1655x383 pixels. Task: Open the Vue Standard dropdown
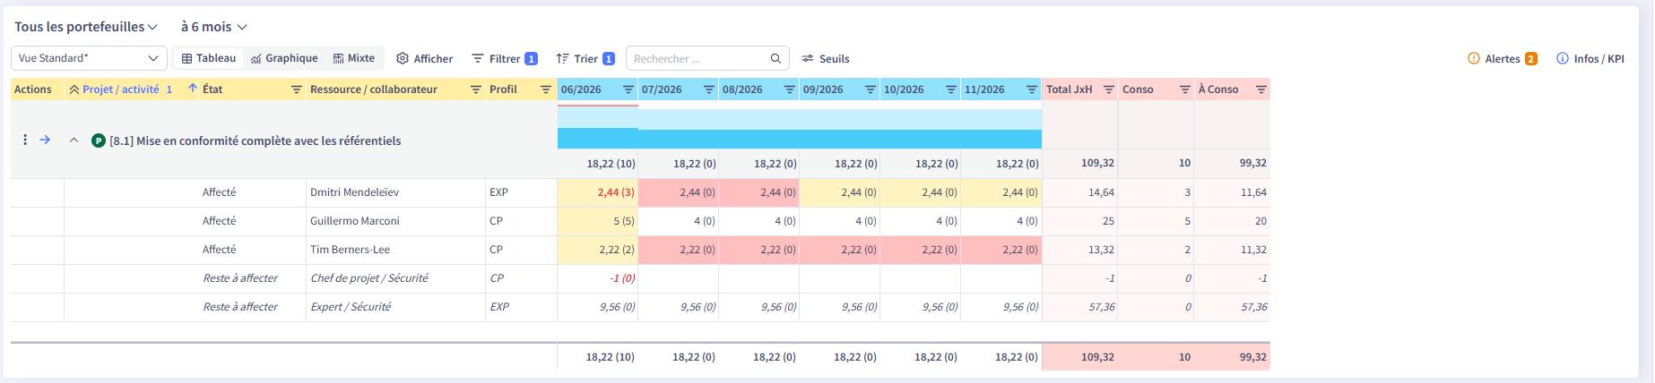click(89, 58)
